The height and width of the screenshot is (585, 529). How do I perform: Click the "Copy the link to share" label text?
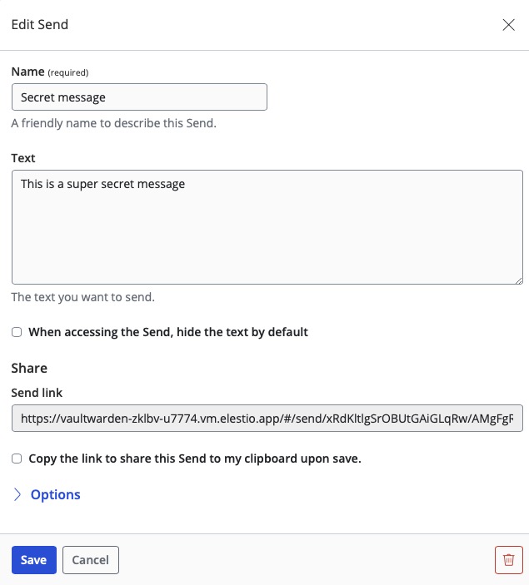click(x=194, y=459)
